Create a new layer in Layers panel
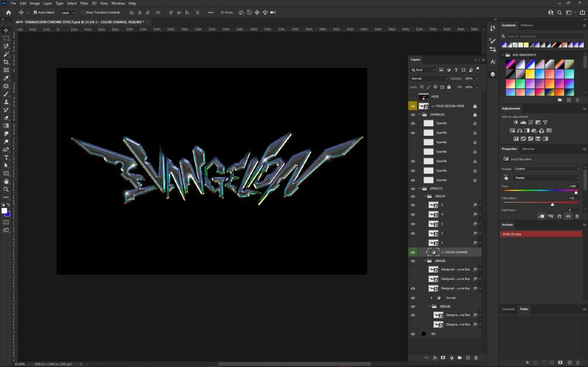The image size is (588, 367). [x=467, y=358]
